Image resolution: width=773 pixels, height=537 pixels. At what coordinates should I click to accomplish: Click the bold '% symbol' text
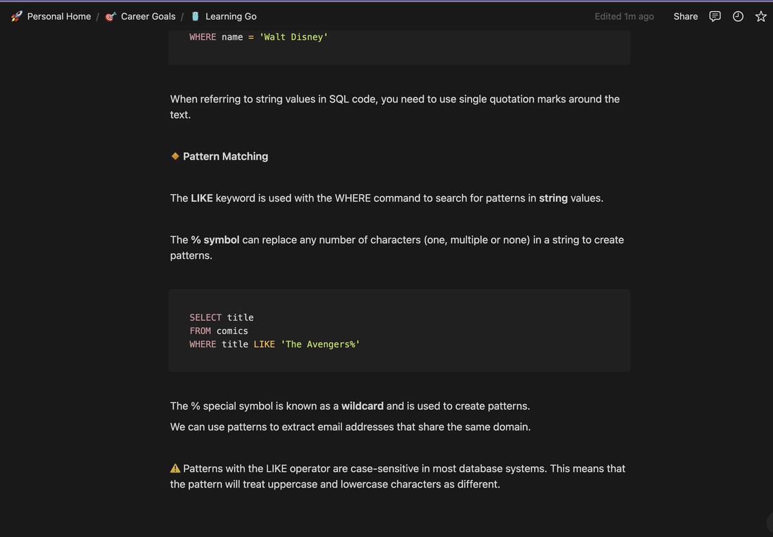(x=215, y=240)
